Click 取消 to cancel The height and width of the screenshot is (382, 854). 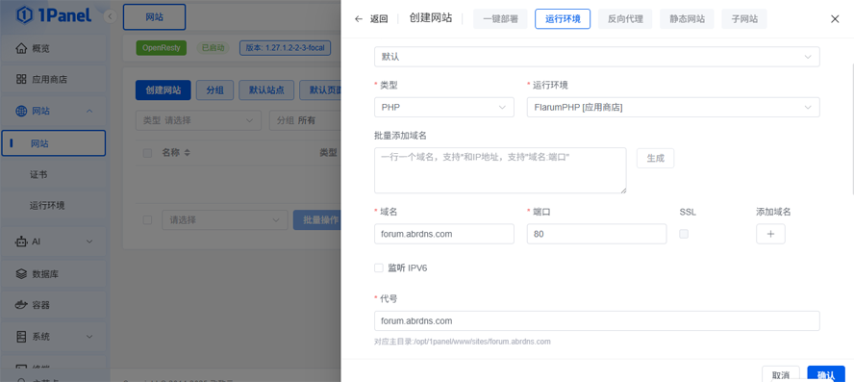(x=781, y=375)
